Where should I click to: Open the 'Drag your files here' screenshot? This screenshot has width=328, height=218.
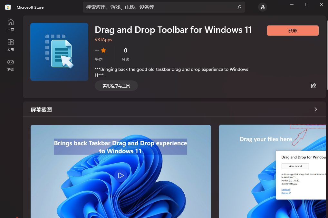click(x=272, y=171)
